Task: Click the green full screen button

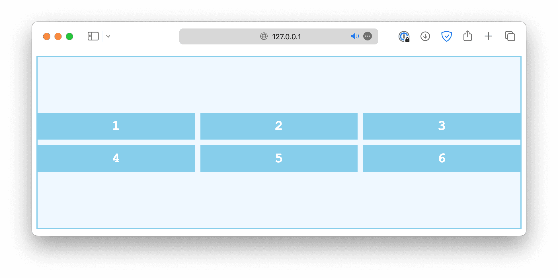Action: click(69, 36)
